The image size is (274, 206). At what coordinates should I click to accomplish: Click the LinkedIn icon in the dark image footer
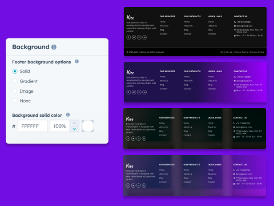point(144,138)
